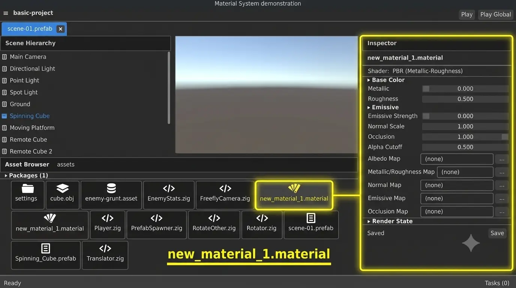This screenshot has width=516, height=288.
Task: Select the scene-01.prefab document icon
Action: (x=311, y=218)
